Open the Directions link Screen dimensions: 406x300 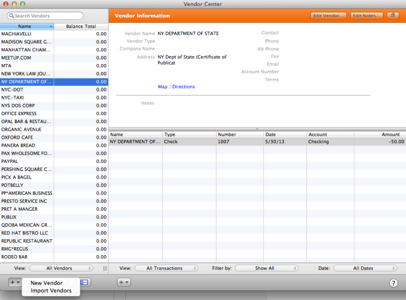(183, 87)
